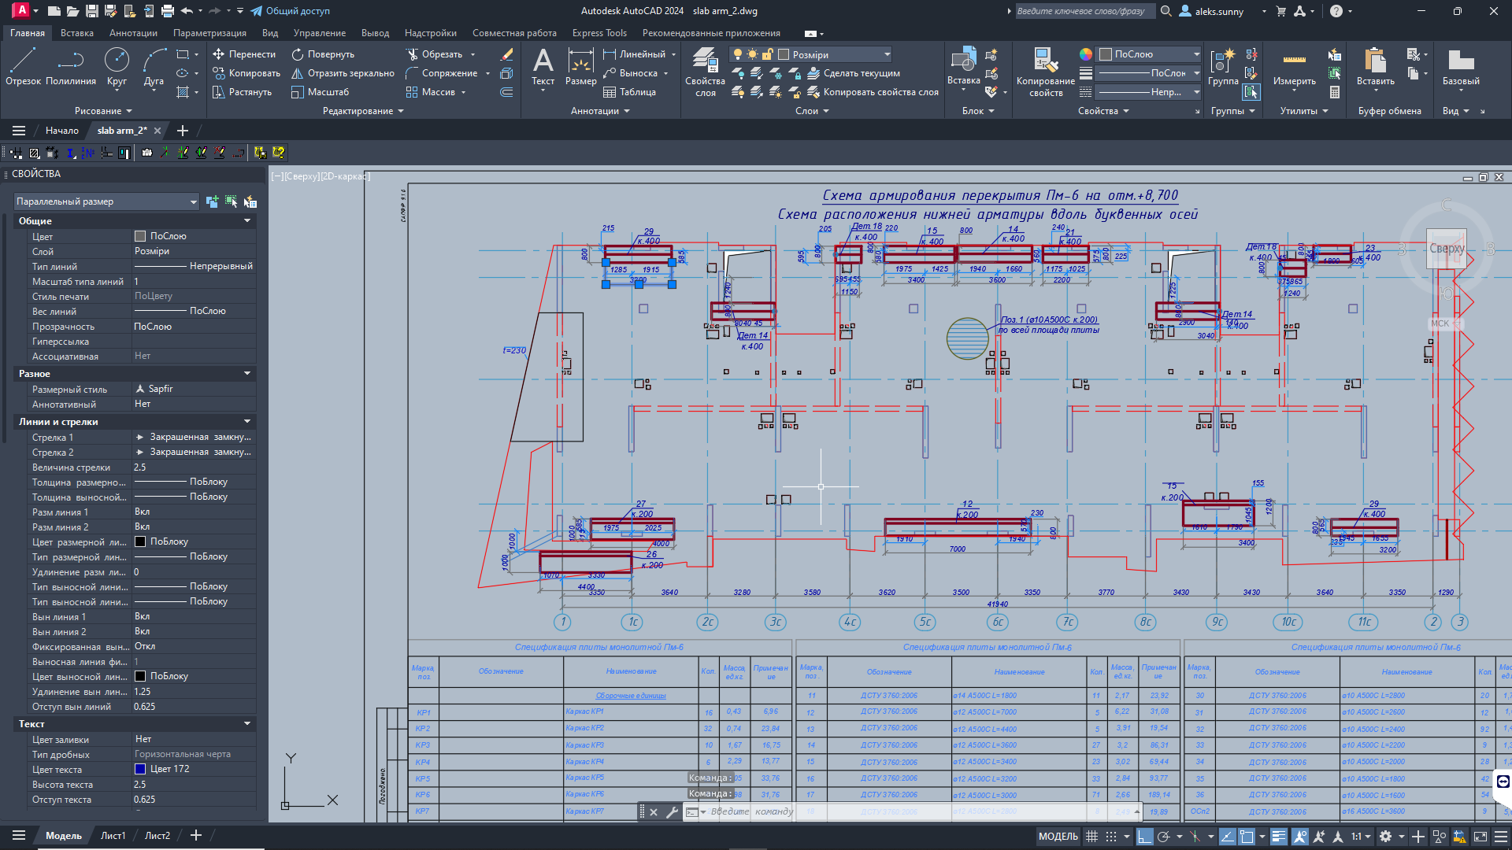
Task: Open the Express Tools tab
Action: (599, 33)
